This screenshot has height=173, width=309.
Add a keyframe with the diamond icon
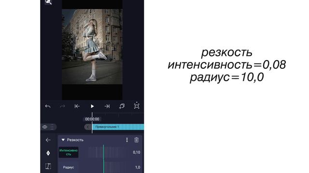click(x=48, y=153)
